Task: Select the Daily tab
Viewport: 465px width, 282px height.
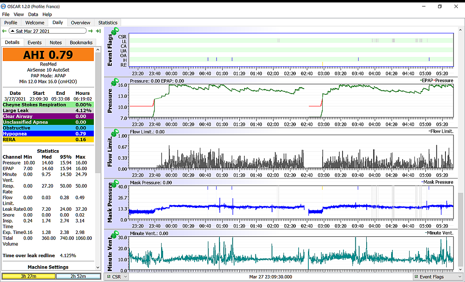Action: [x=58, y=22]
